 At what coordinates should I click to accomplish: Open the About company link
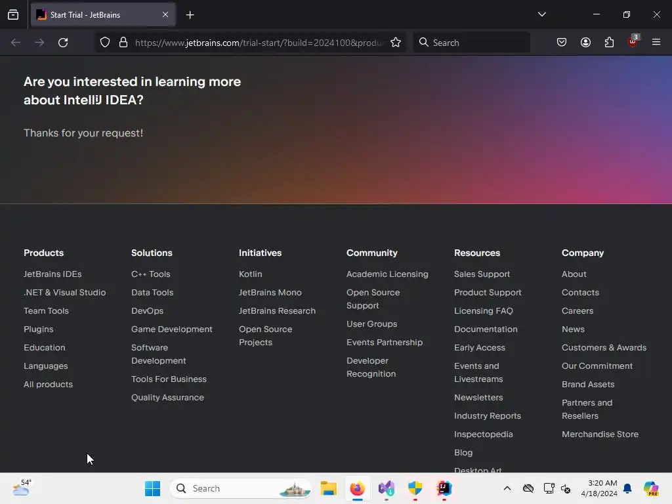tap(574, 274)
